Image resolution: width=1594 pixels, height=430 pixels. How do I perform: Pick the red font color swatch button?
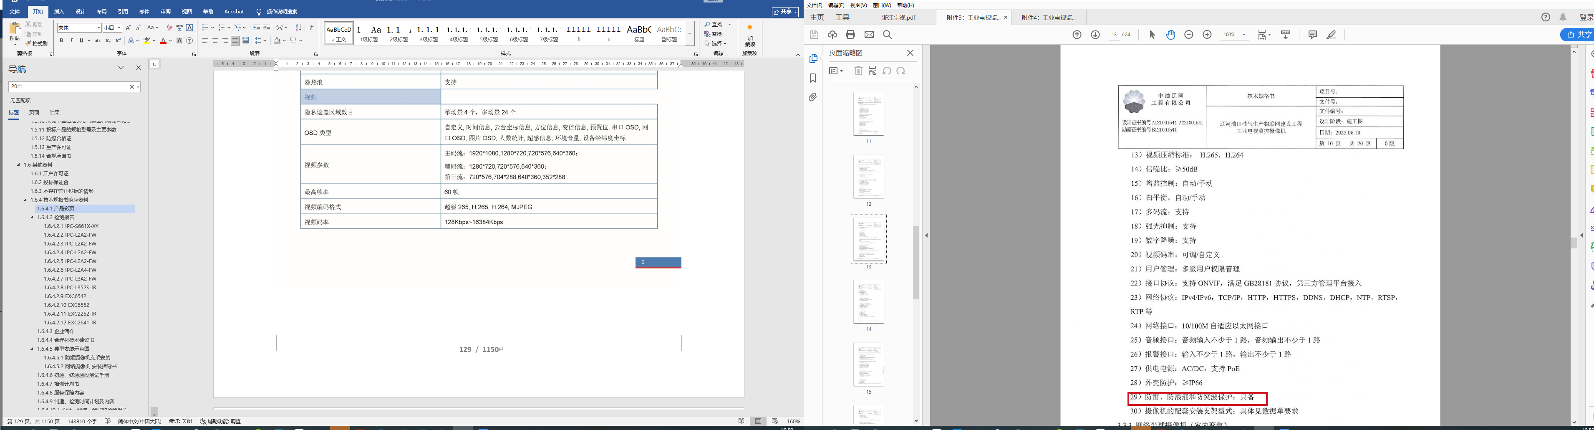(x=163, y=41)
